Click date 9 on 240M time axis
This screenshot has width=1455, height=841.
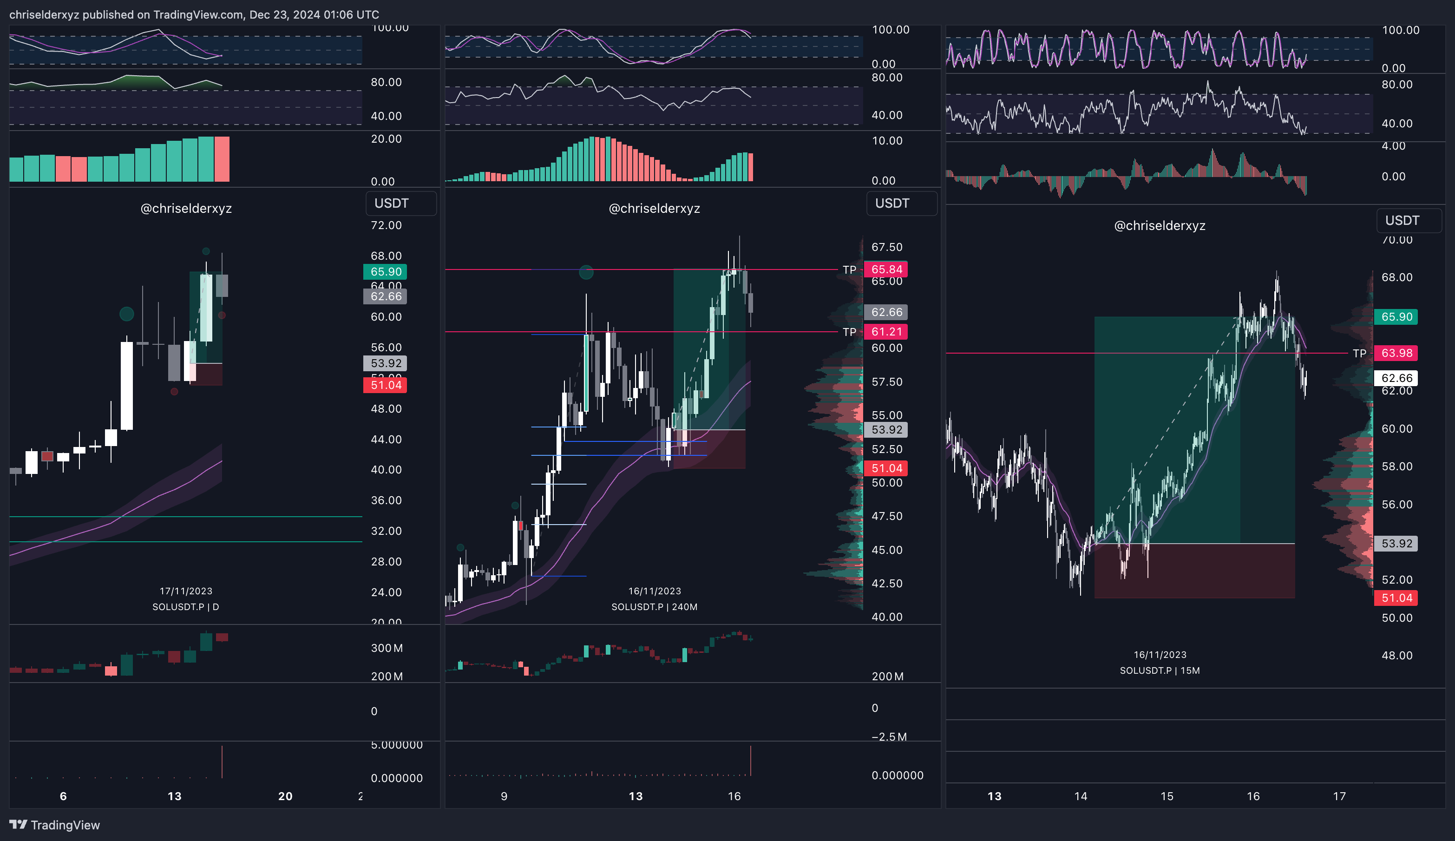(504, 796)
